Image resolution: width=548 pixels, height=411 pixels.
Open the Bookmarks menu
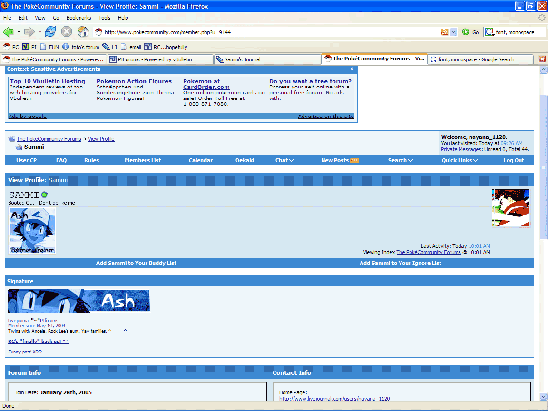tap(78, 18)
